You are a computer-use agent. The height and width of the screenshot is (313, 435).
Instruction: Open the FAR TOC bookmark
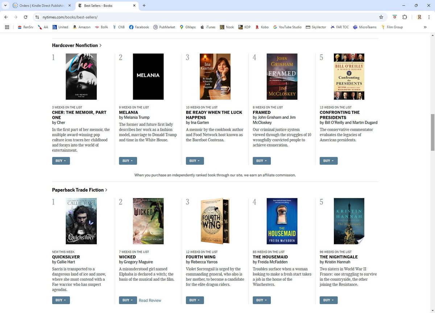tap(340, 27)
